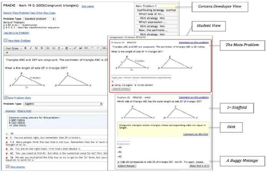Click the insert image icon
Viewport: 267px width, 173px height.
(81, 48)
